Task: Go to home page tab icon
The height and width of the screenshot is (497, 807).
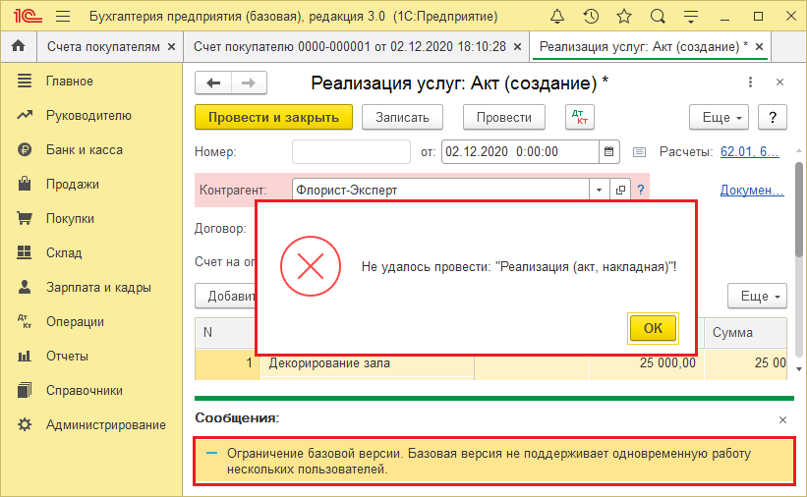Action: point(19,46)
